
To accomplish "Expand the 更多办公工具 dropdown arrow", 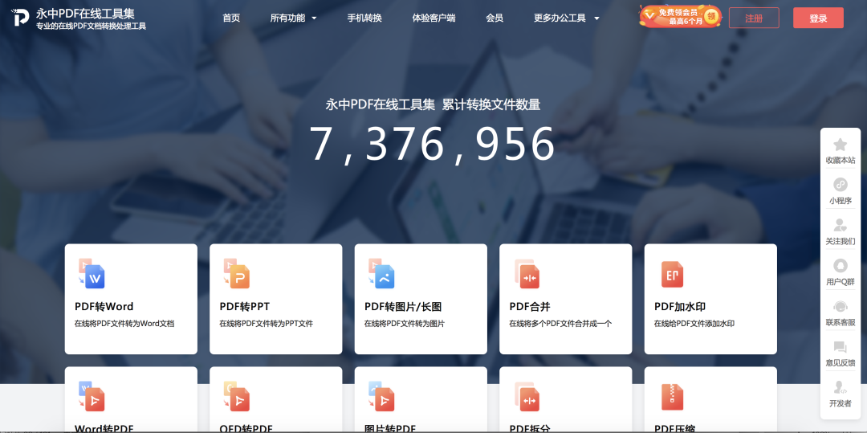I will [596, 18].
